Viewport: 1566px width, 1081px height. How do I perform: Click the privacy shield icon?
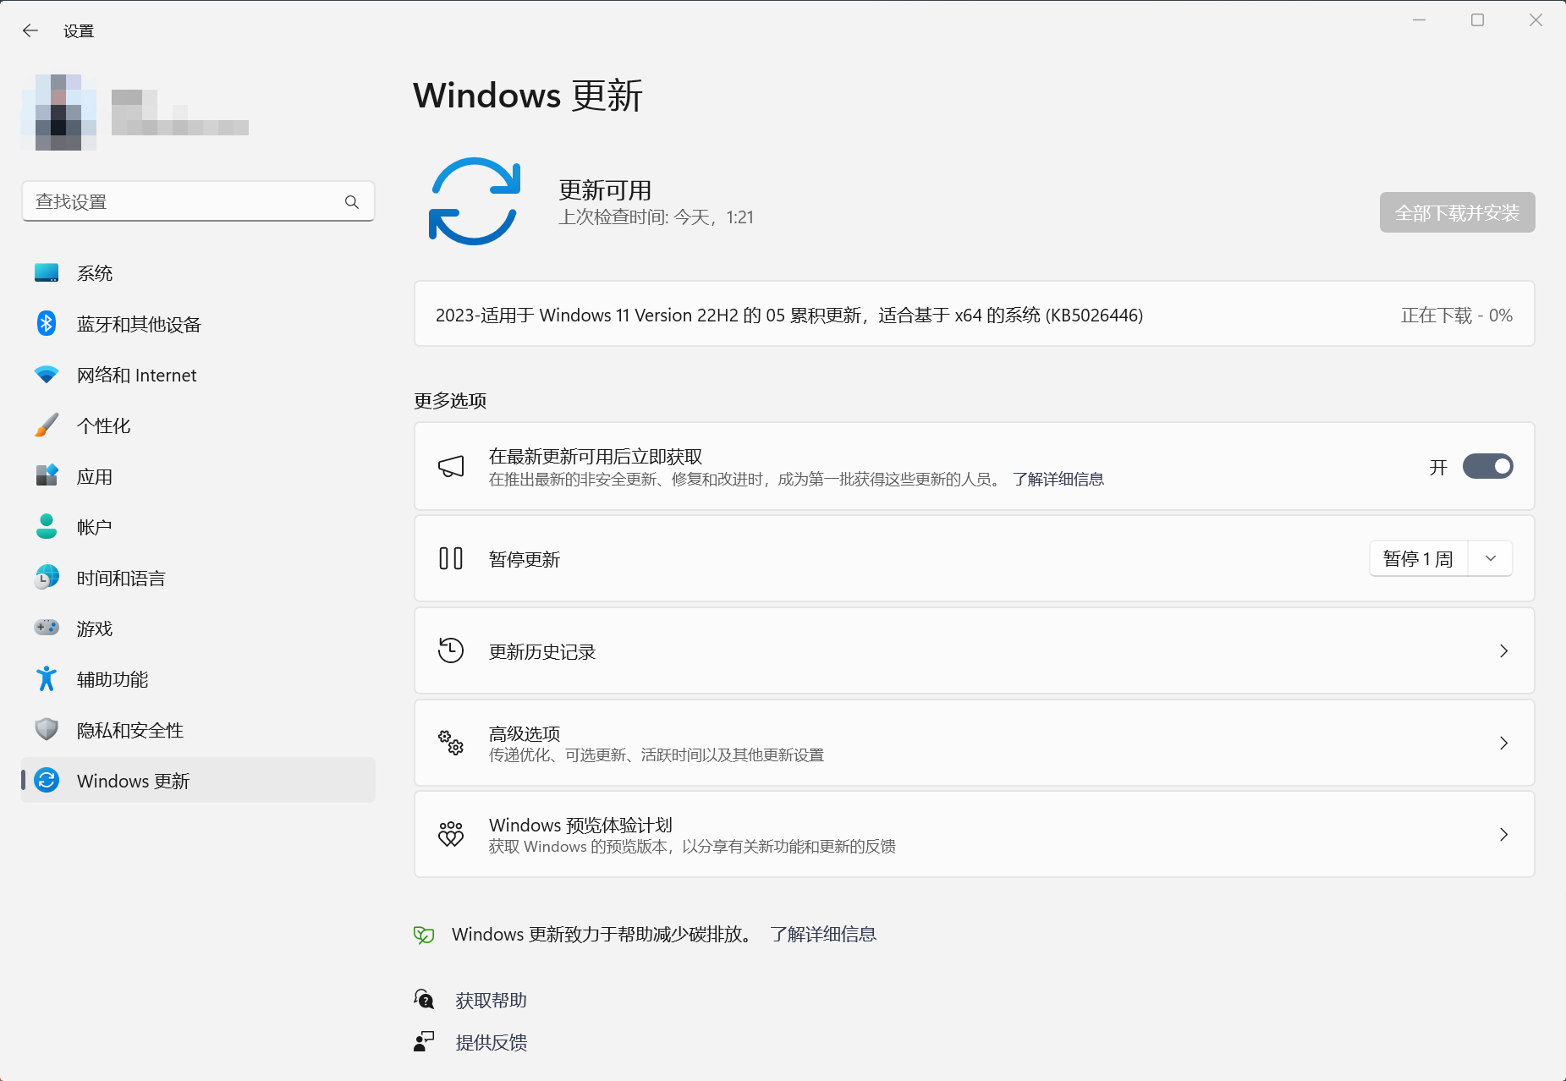click(x=47, y=729)
